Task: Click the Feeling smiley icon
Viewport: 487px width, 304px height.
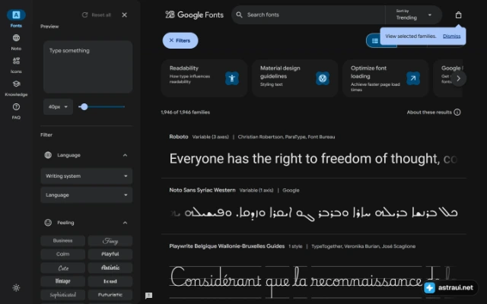Action: click(48, 223)
